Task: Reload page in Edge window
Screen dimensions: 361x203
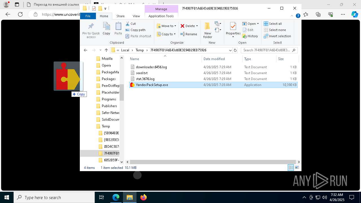Action: click(20, 14)
